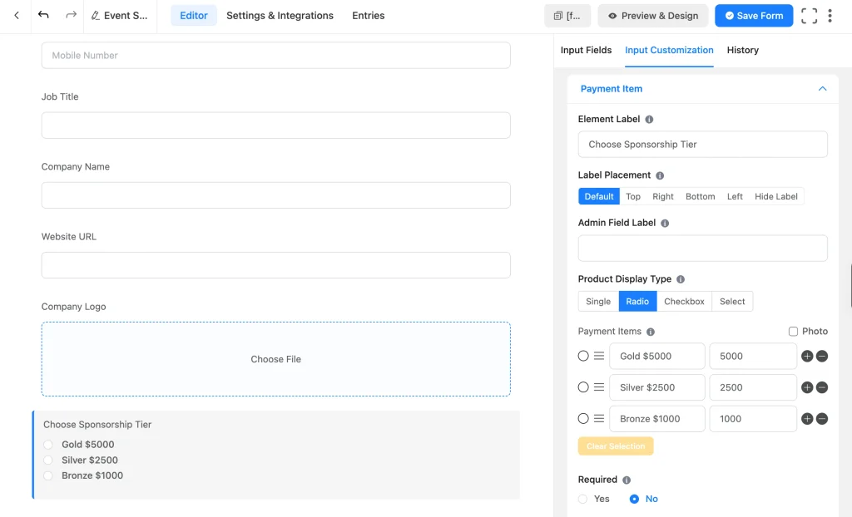Click the Payment Items info icon
The height and width of the screenshot is (517, 852).
coord(651,332)
